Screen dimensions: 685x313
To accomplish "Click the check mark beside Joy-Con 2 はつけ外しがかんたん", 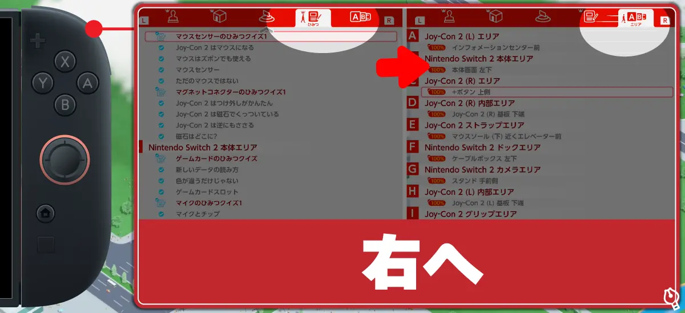I will pyautogui.click(x=161, y=103).
